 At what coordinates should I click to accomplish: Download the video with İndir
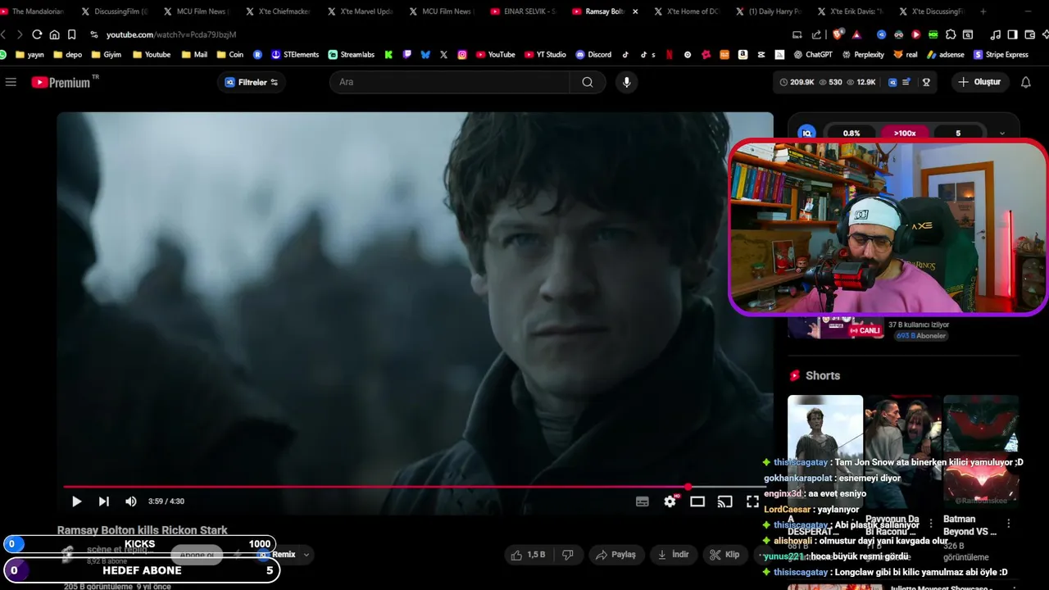672,555
